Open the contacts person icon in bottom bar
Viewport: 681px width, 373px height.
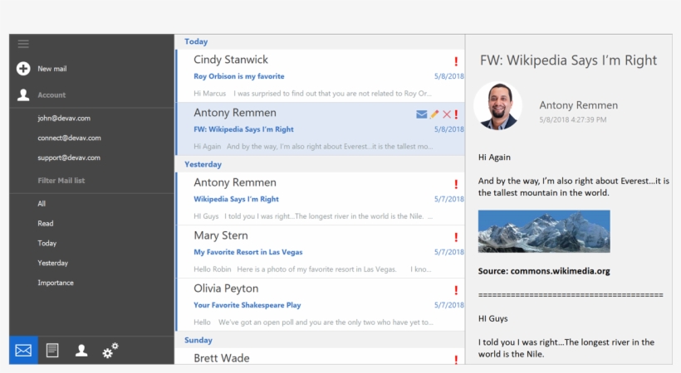click(81, 350)
